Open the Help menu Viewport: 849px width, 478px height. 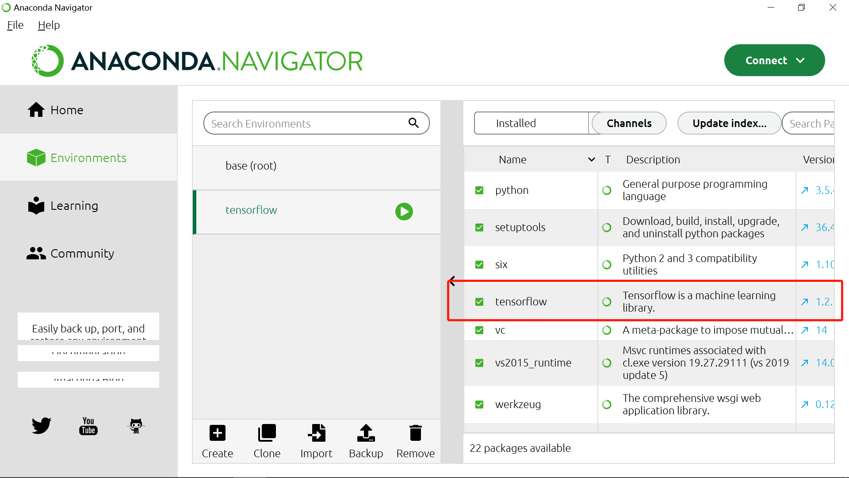pos(49,25)
